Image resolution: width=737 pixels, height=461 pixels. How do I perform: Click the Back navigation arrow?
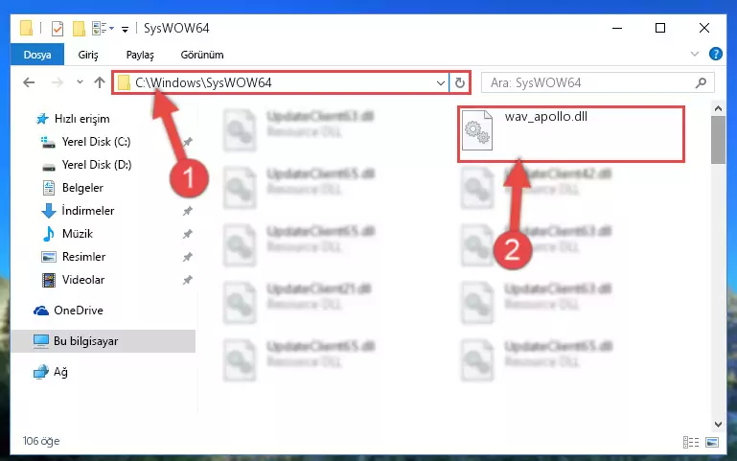[x=29, y=82]
